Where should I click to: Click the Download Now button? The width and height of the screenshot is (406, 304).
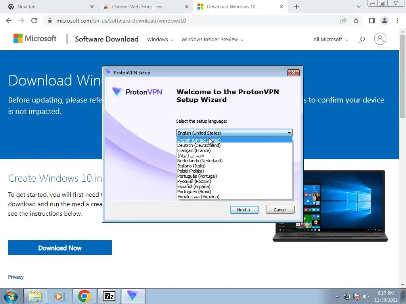tap(60, 248)
